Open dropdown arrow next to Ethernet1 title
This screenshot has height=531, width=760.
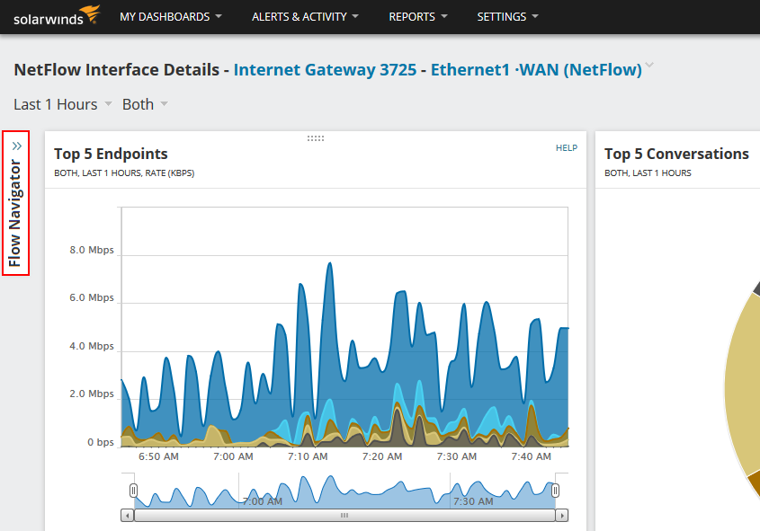[x=649, y=66]
